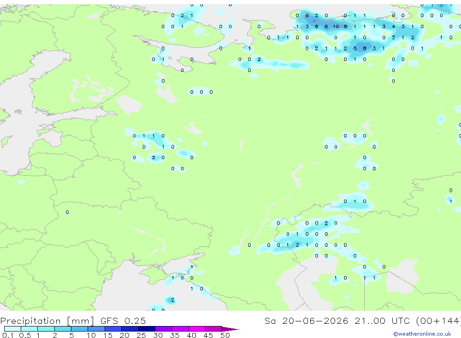
Task: Click the '0.5' legend scale label
Action: tap(25, 335)
